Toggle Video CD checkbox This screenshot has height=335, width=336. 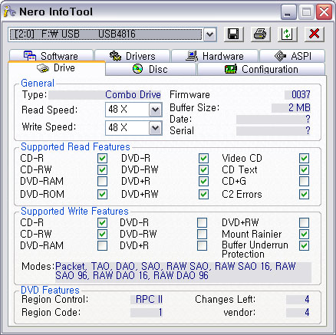(304, 159)
